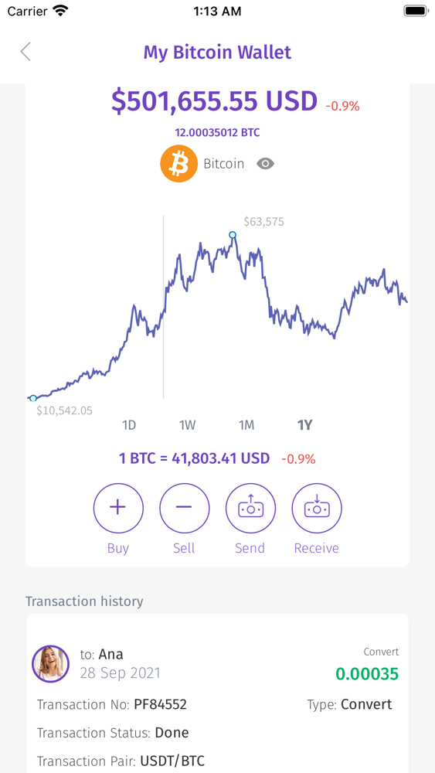Viewport: 435px width, 773px height.
Task: Tap the Buy plus circle icon
Action: (x=118, y=509)
